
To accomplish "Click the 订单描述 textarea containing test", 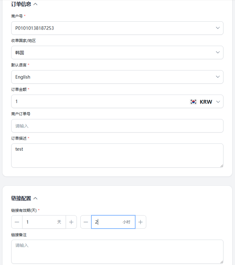I will click(x=117, y=155).
